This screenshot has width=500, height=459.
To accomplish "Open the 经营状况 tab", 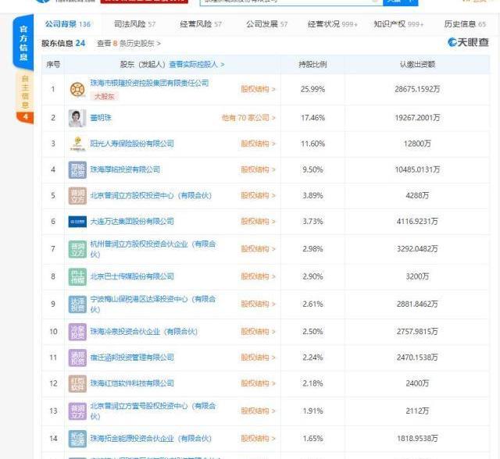I will 332,24.
